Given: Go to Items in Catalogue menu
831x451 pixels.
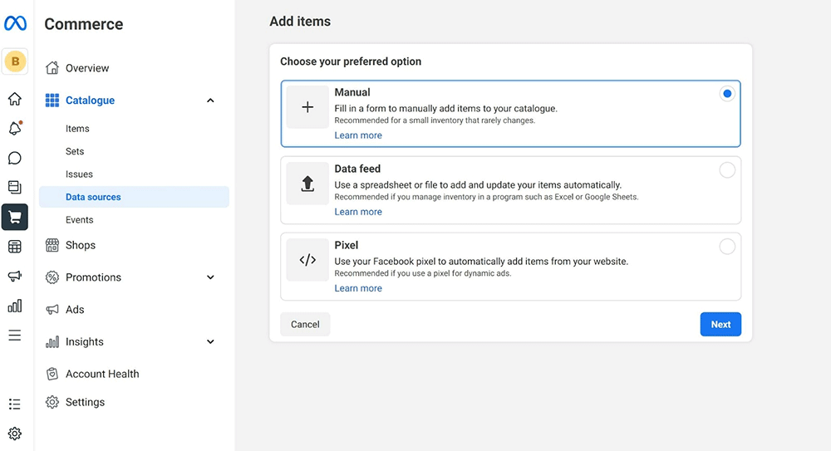Looking at the screenshot, I should point(77,129).
